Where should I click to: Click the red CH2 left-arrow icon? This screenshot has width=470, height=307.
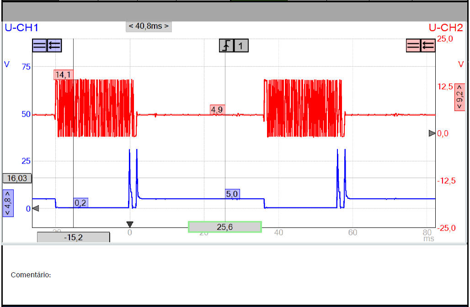click(428, 45)
